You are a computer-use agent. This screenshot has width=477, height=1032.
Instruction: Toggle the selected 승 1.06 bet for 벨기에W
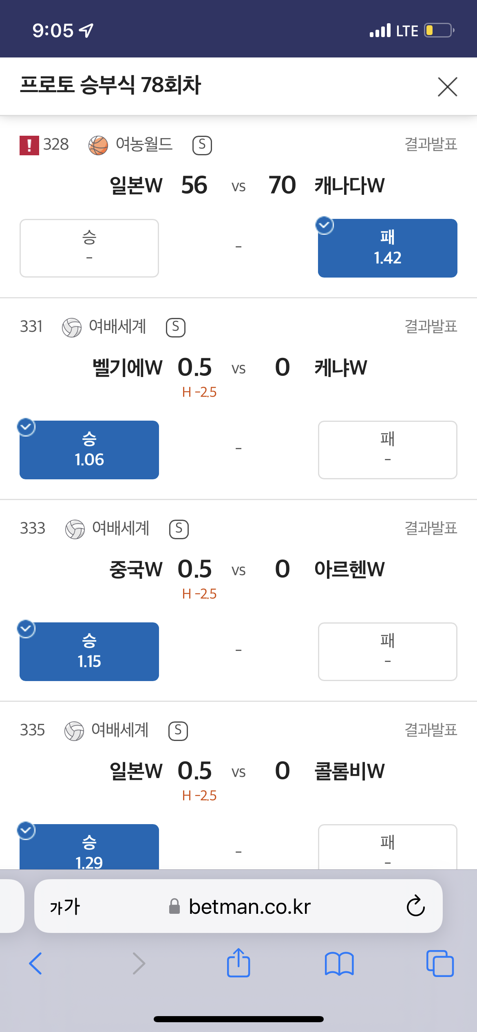click(89, 450)
